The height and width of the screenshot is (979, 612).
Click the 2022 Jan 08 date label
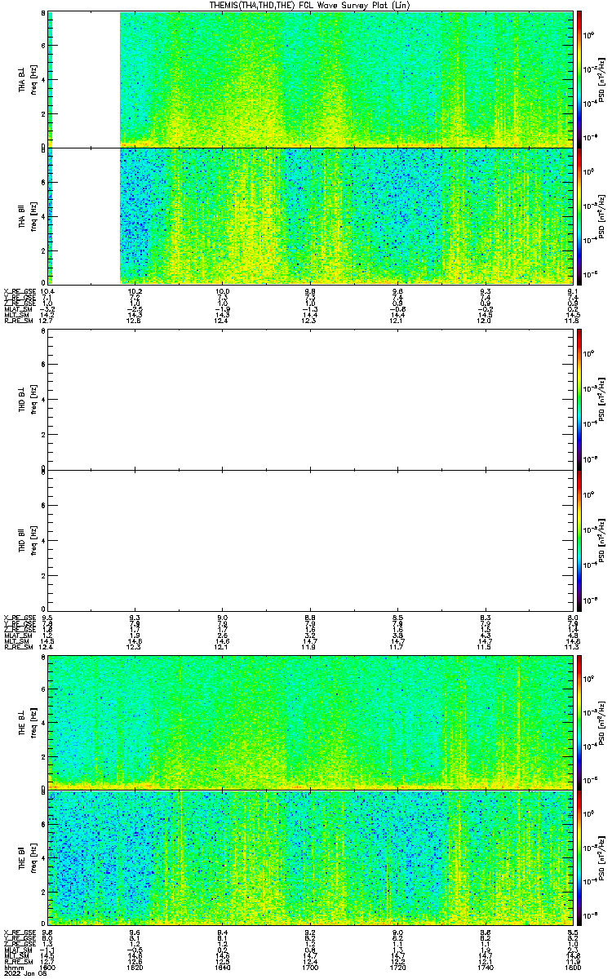[x=22, y=972]
